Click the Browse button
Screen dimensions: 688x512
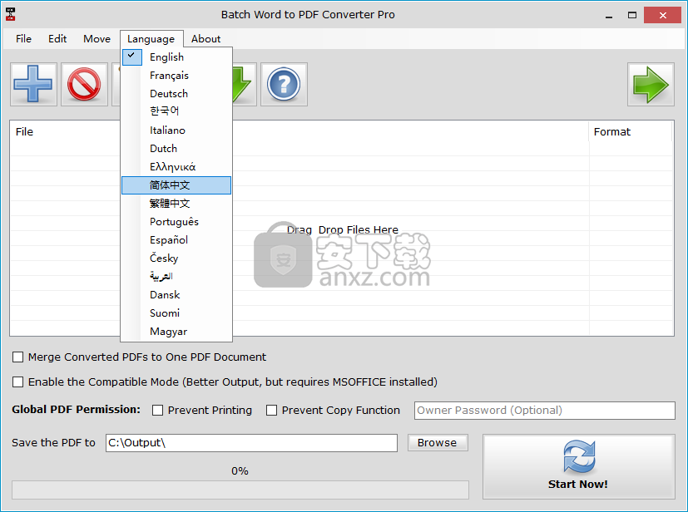tap(438, 443)
